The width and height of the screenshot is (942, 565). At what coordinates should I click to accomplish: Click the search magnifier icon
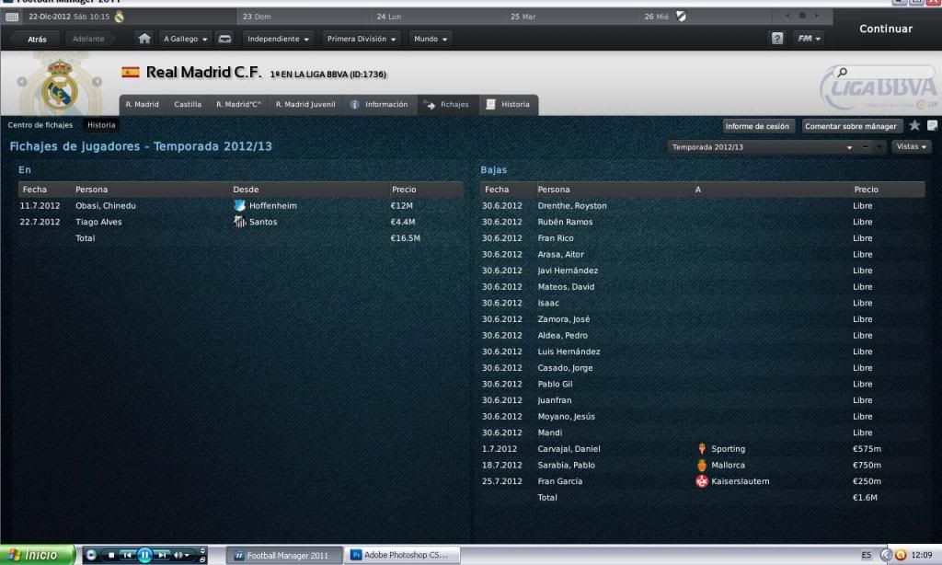point(843,72)
